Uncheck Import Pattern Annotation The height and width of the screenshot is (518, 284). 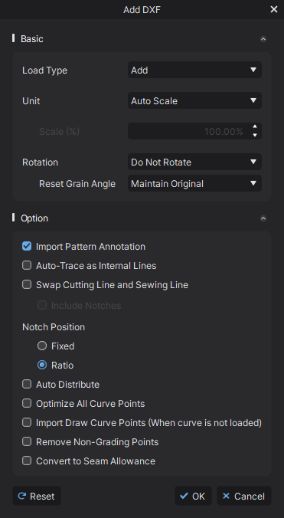(27, 247)
